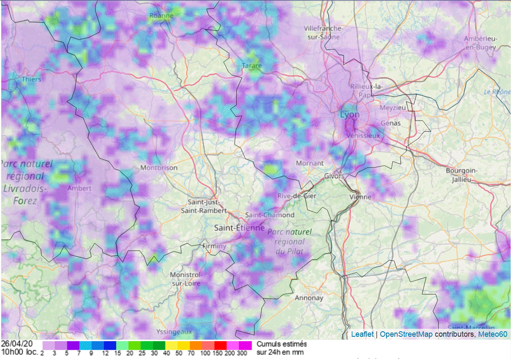Click the Lyon city label on map

coord(350,115)
